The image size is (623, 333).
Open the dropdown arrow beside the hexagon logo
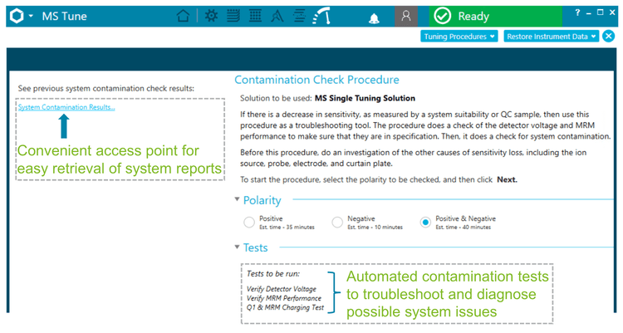point(31,17)
